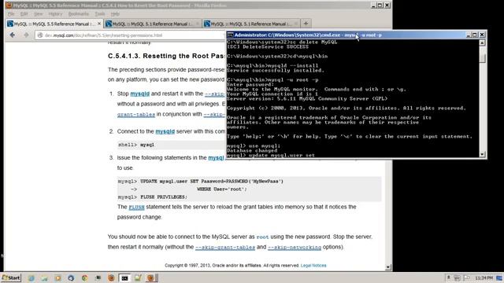The image size is (504, 283).
Task: Open the grant-tables link in step 1
Action: coord(136,115)
